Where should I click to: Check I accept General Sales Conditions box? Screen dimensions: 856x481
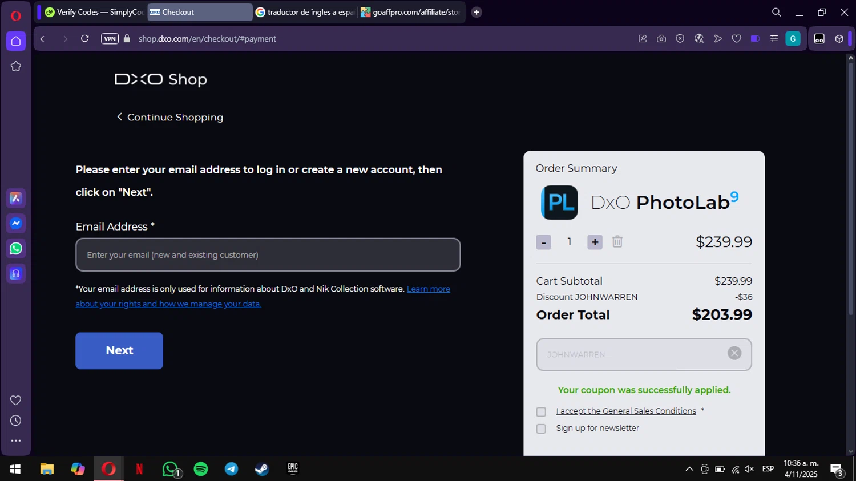pyautogui.click(x=541, y=411)
